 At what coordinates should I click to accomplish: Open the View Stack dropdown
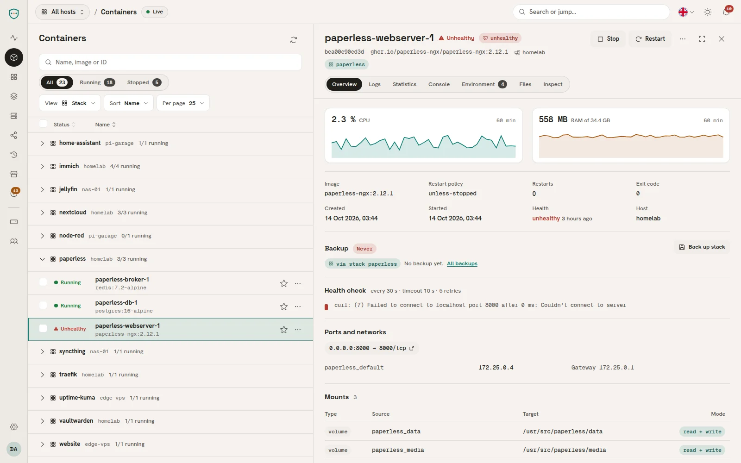click(x=70, y=103)
